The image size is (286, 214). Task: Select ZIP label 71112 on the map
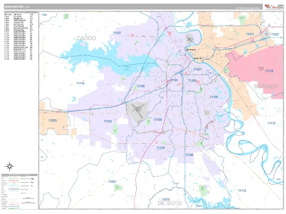(271, 123)
